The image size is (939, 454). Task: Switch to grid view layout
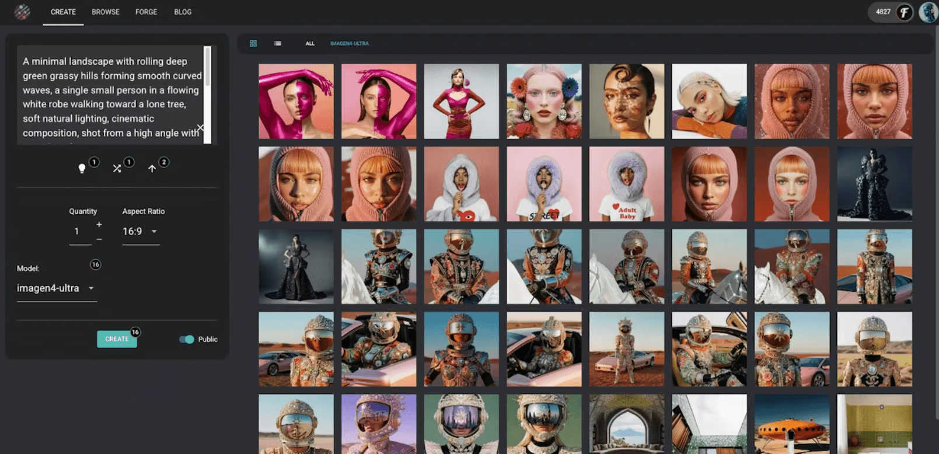click(x=253, y=44)
